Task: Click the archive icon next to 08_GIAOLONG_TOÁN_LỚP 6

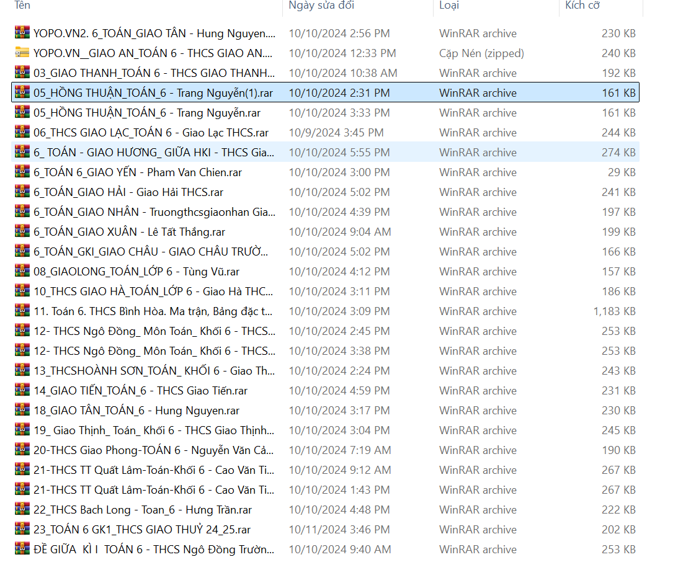Action: tap(22, 272)
